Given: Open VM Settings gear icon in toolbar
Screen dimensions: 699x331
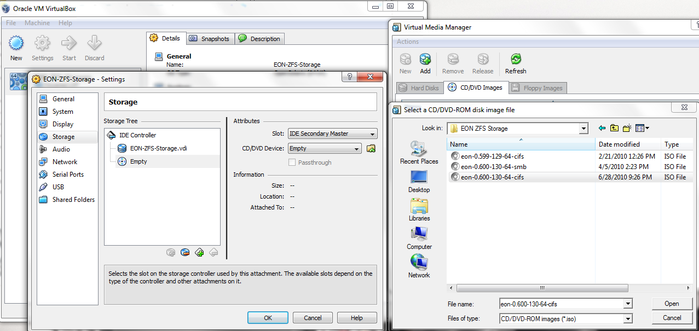Looking at the screenshot, I should pyautogui.click(x=42, y=43).
